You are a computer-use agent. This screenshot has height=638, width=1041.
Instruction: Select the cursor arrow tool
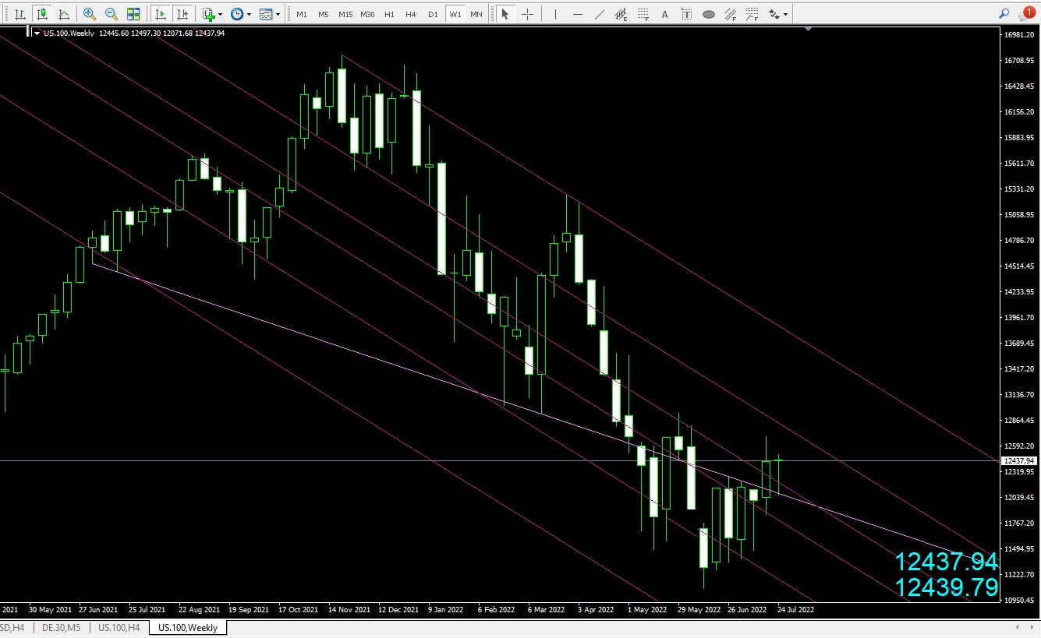[505, 14]
